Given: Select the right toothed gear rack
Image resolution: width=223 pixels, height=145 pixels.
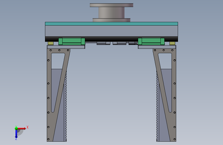Looking at the screenshot, I should click(x=157, y=106).
